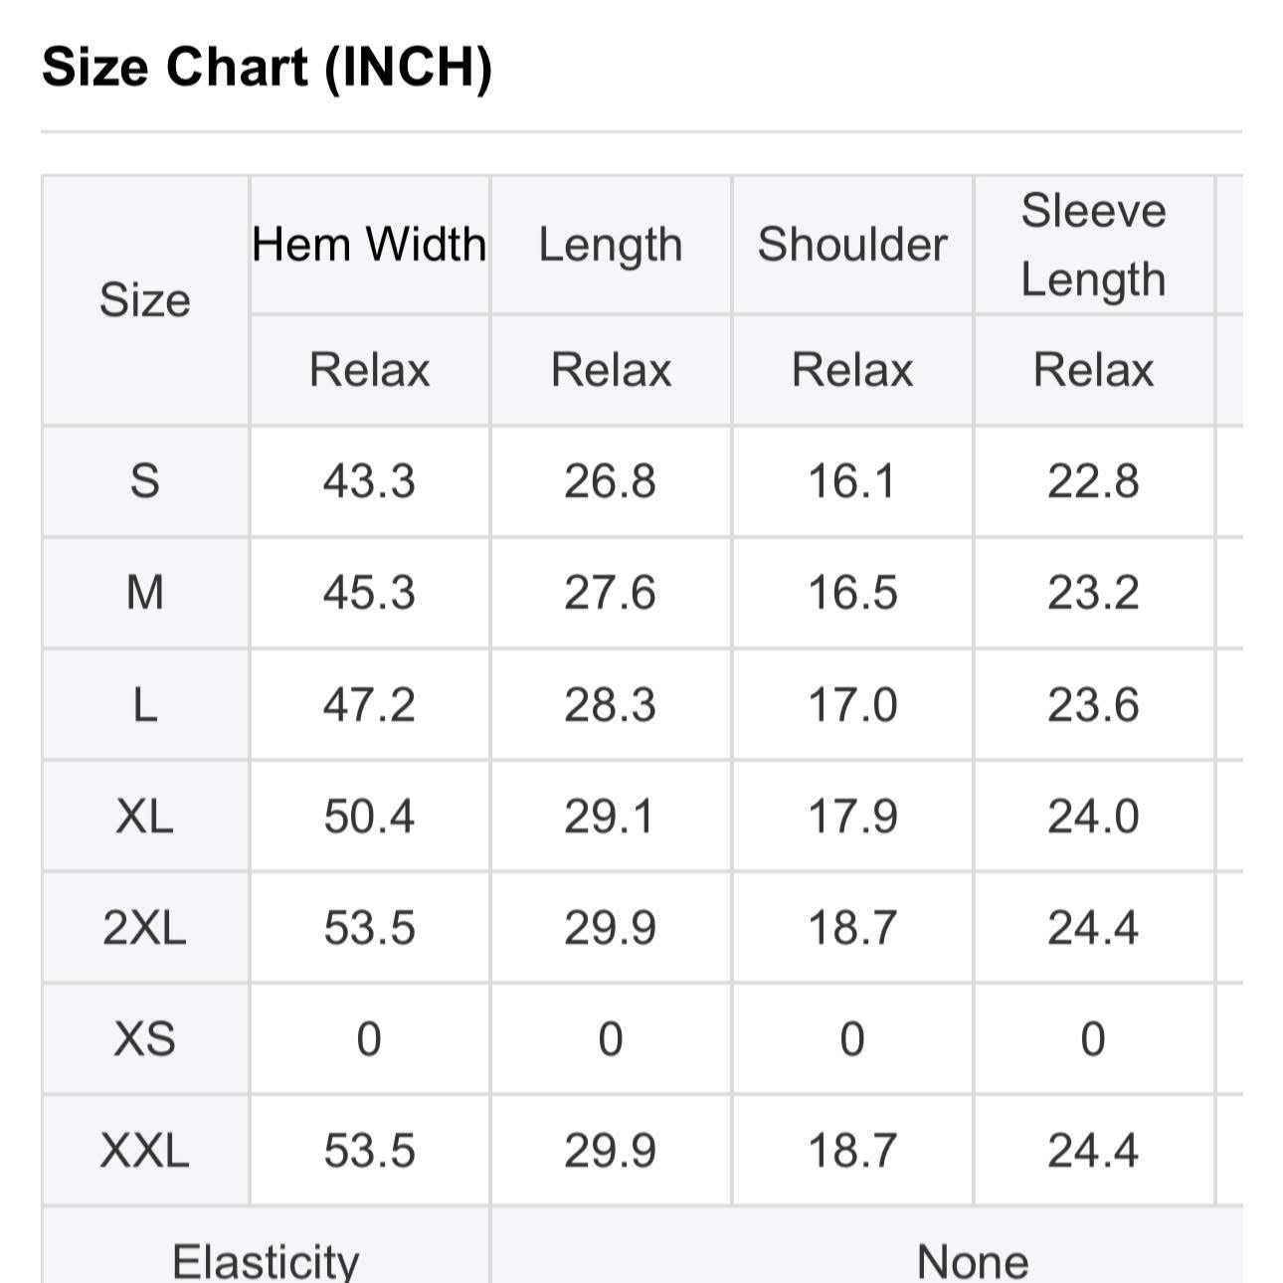This screenshot has height=1283, width=1283.
Task: Select the 27.6 length value
Action: pos(611,593)
